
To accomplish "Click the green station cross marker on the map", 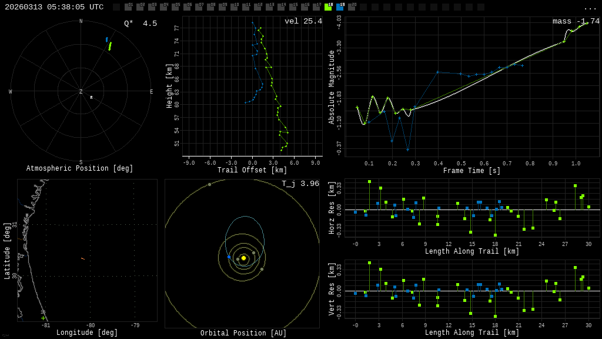I will [43, 318].
